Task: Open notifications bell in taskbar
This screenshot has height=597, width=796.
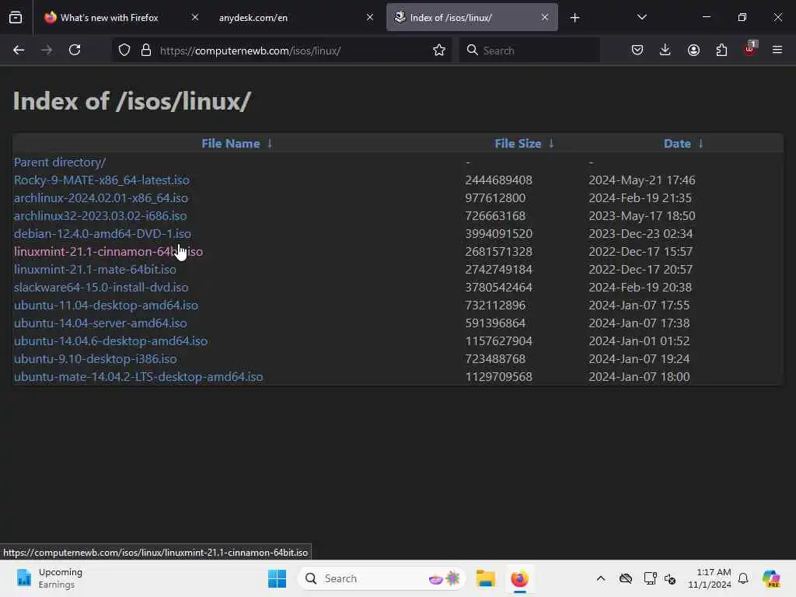Action: coord(743,578)
